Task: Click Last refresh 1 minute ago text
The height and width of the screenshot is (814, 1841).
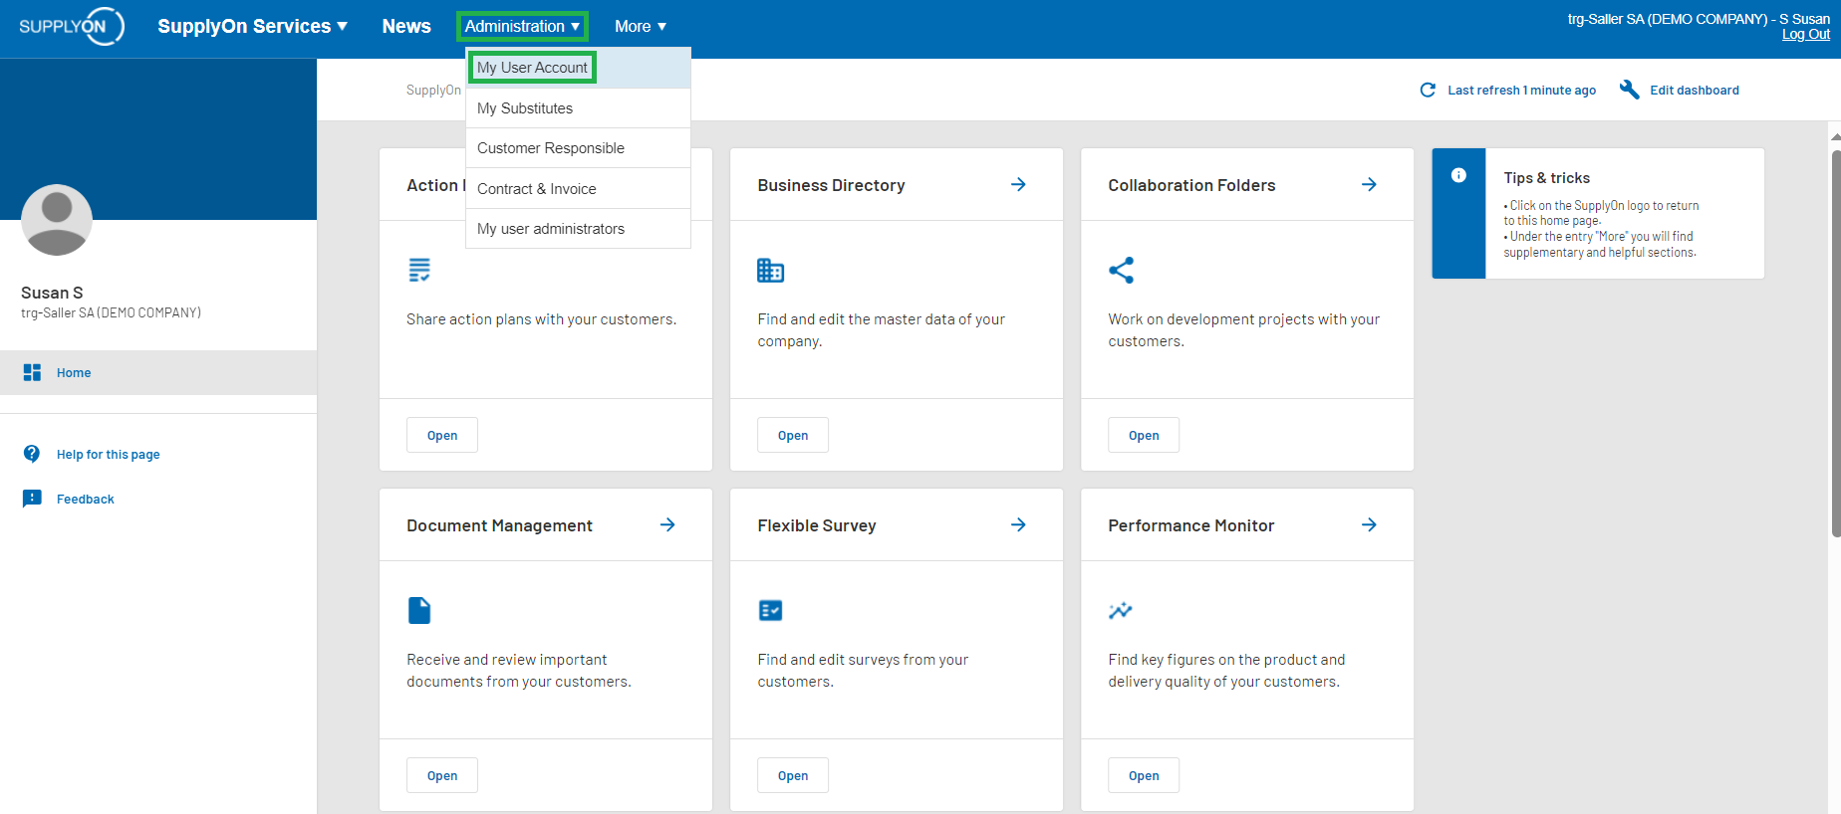Action: tap(1521, 91)
